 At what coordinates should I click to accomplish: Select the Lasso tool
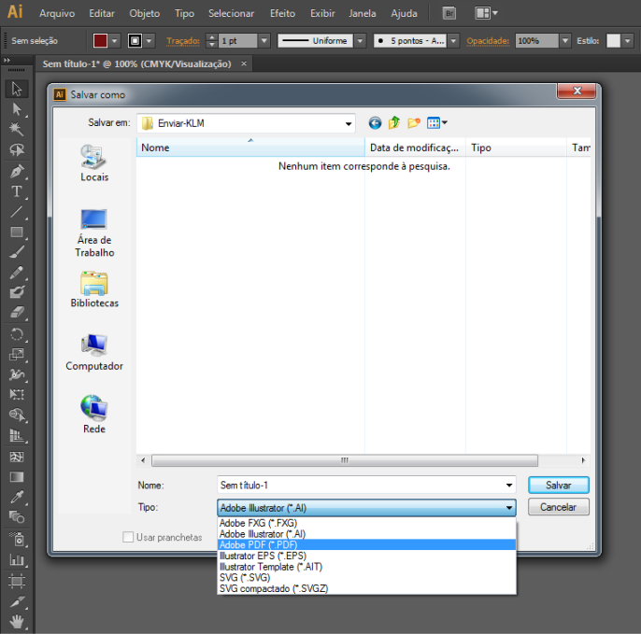click(x=17, y=150)
